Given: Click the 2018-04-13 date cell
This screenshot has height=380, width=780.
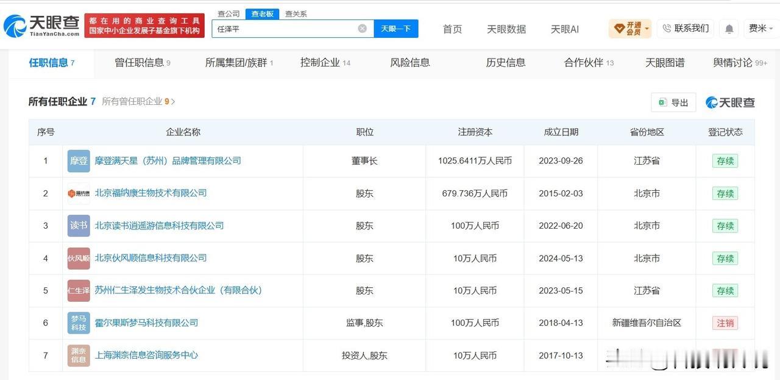Looking at the screenshot, I should pos(561,323).
